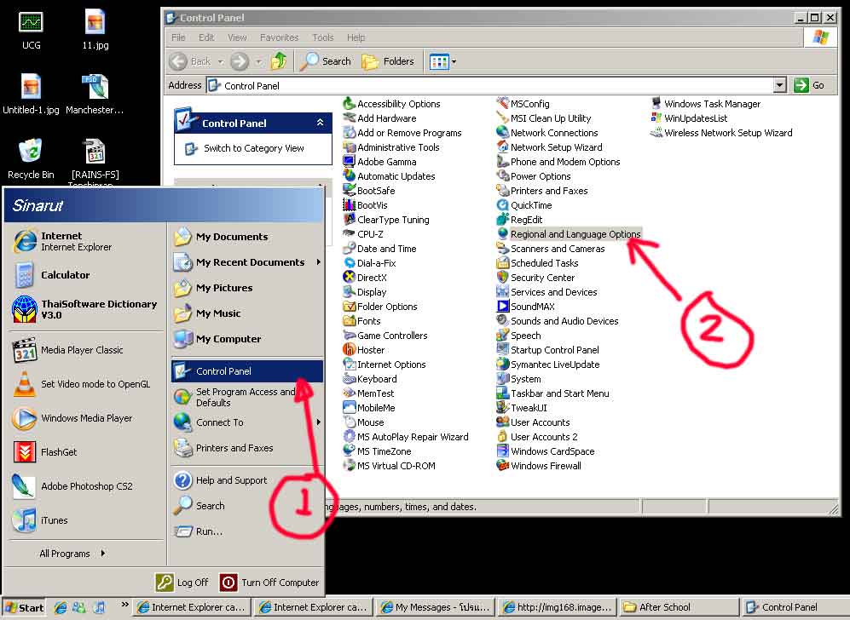This screenshot has width=850, height=620.
Task: Open the Power Options icon
Action: (x=534, y=176)
